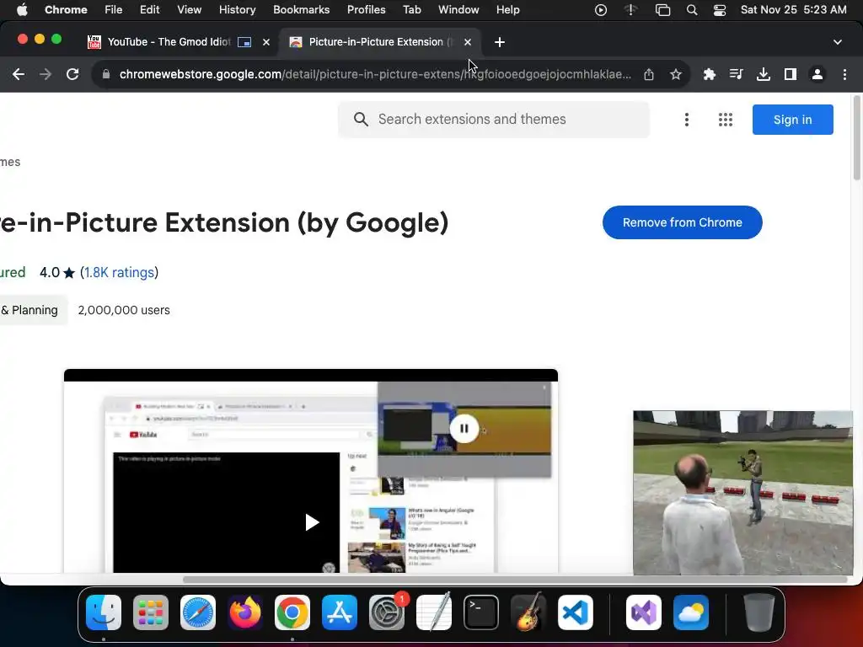Open Terminal from the Dock
The height and width of the screenshot is (647, 863).
point(481,612)
